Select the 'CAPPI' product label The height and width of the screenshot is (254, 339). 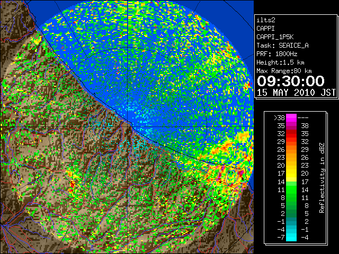pos(265,29)
